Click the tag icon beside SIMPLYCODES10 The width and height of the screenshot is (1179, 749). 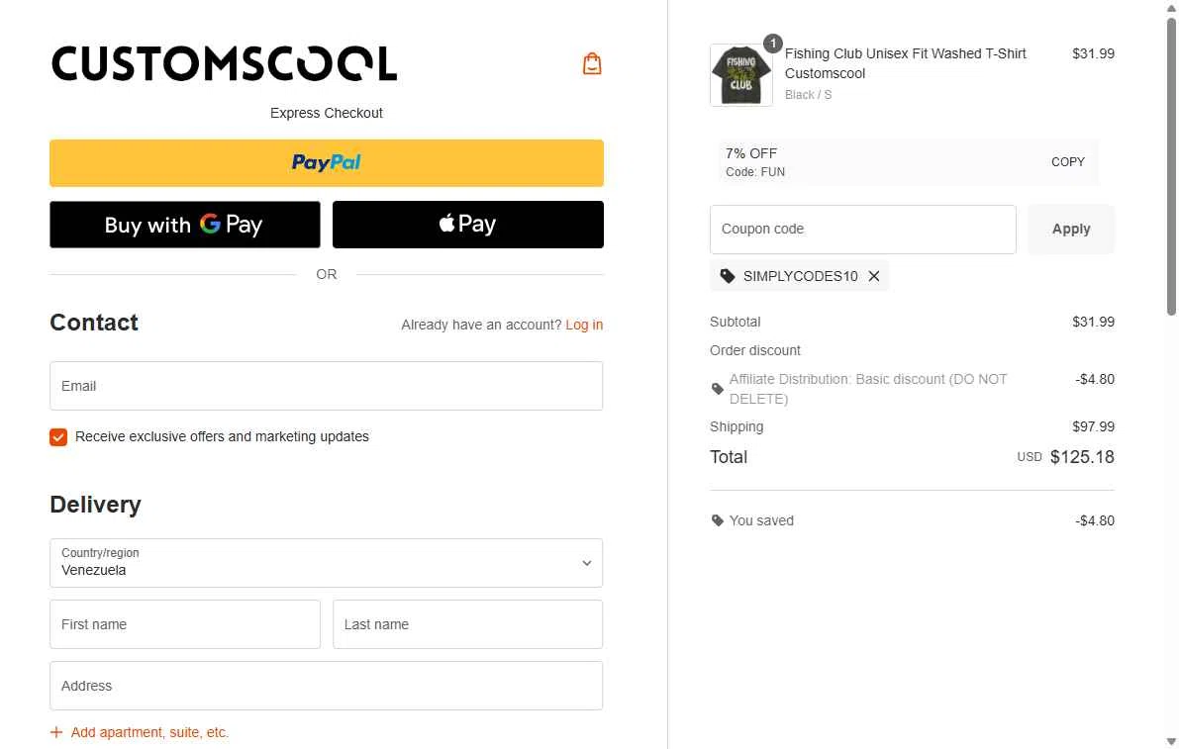[728, 276]
